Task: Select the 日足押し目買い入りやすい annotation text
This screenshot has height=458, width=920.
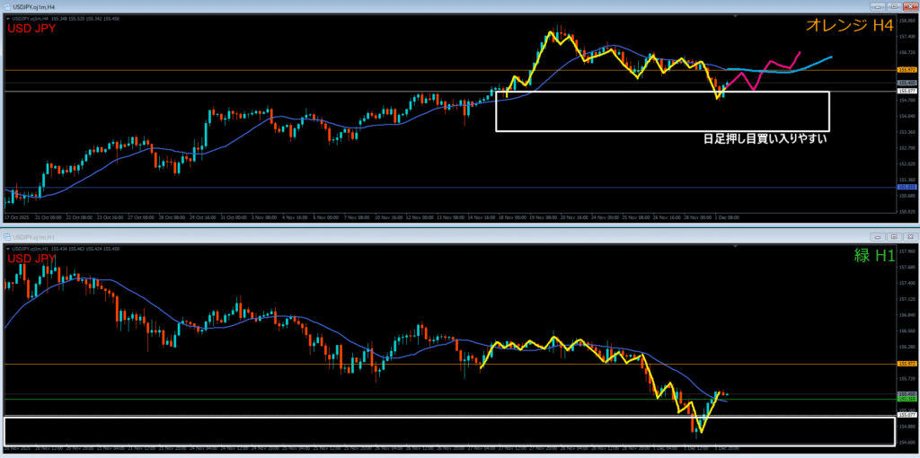Action: pyautogui.click(x=765, y=139)
